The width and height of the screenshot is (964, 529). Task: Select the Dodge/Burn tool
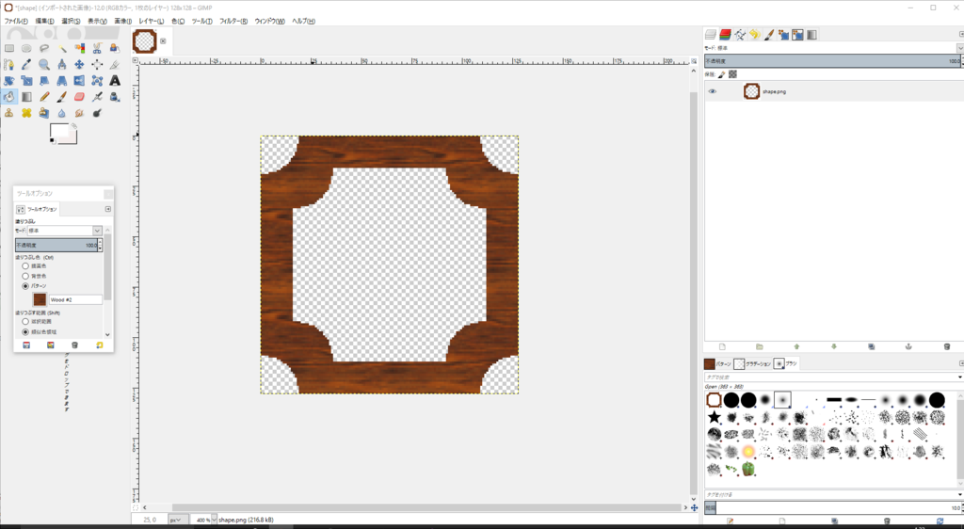(x=97, y=113)
